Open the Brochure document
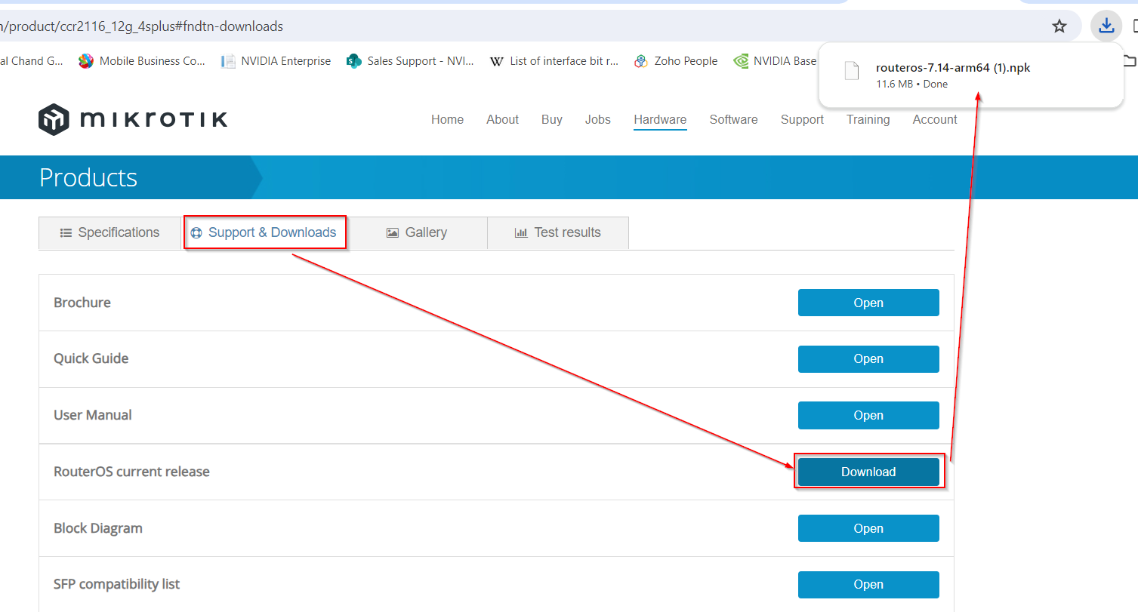Screen dimensions: 1138x612 pos(868,303)
